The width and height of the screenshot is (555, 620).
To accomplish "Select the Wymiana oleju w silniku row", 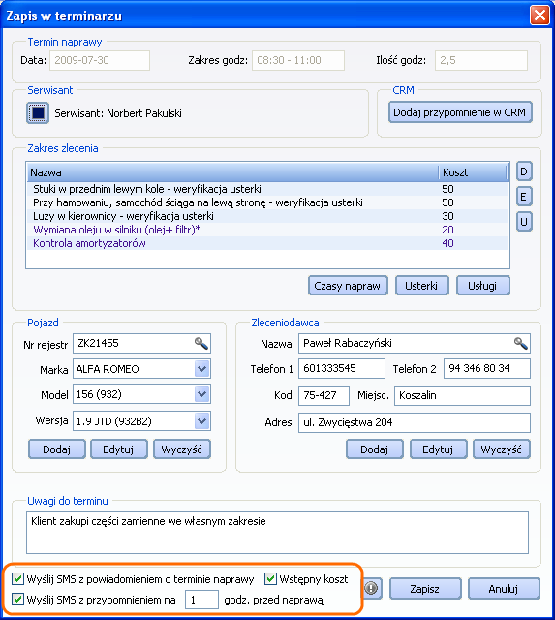I will click(267, 230).
